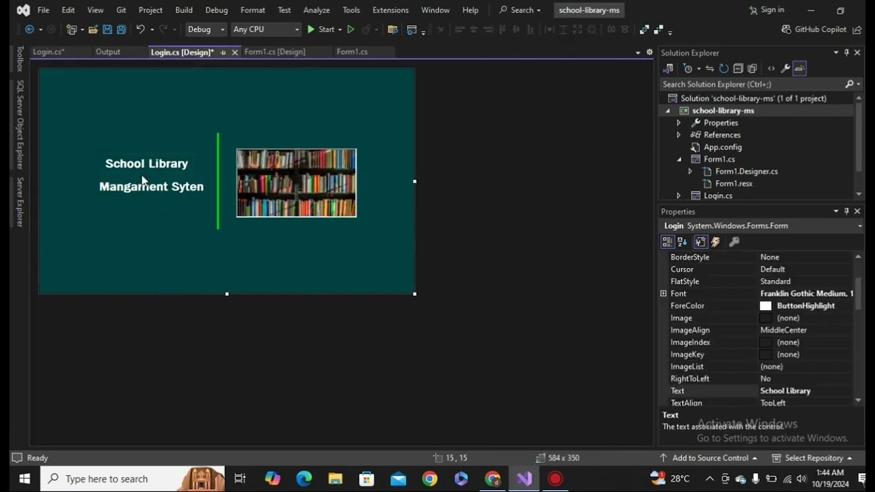Open the Toolbox side tab
Image resolution: width=875 pixels, height=492 pixels.
[x=20, y=59]
